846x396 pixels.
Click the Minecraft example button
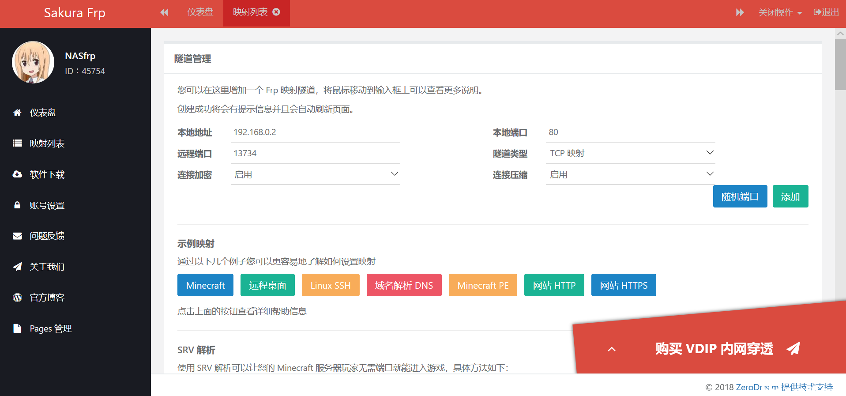[205, 285]
